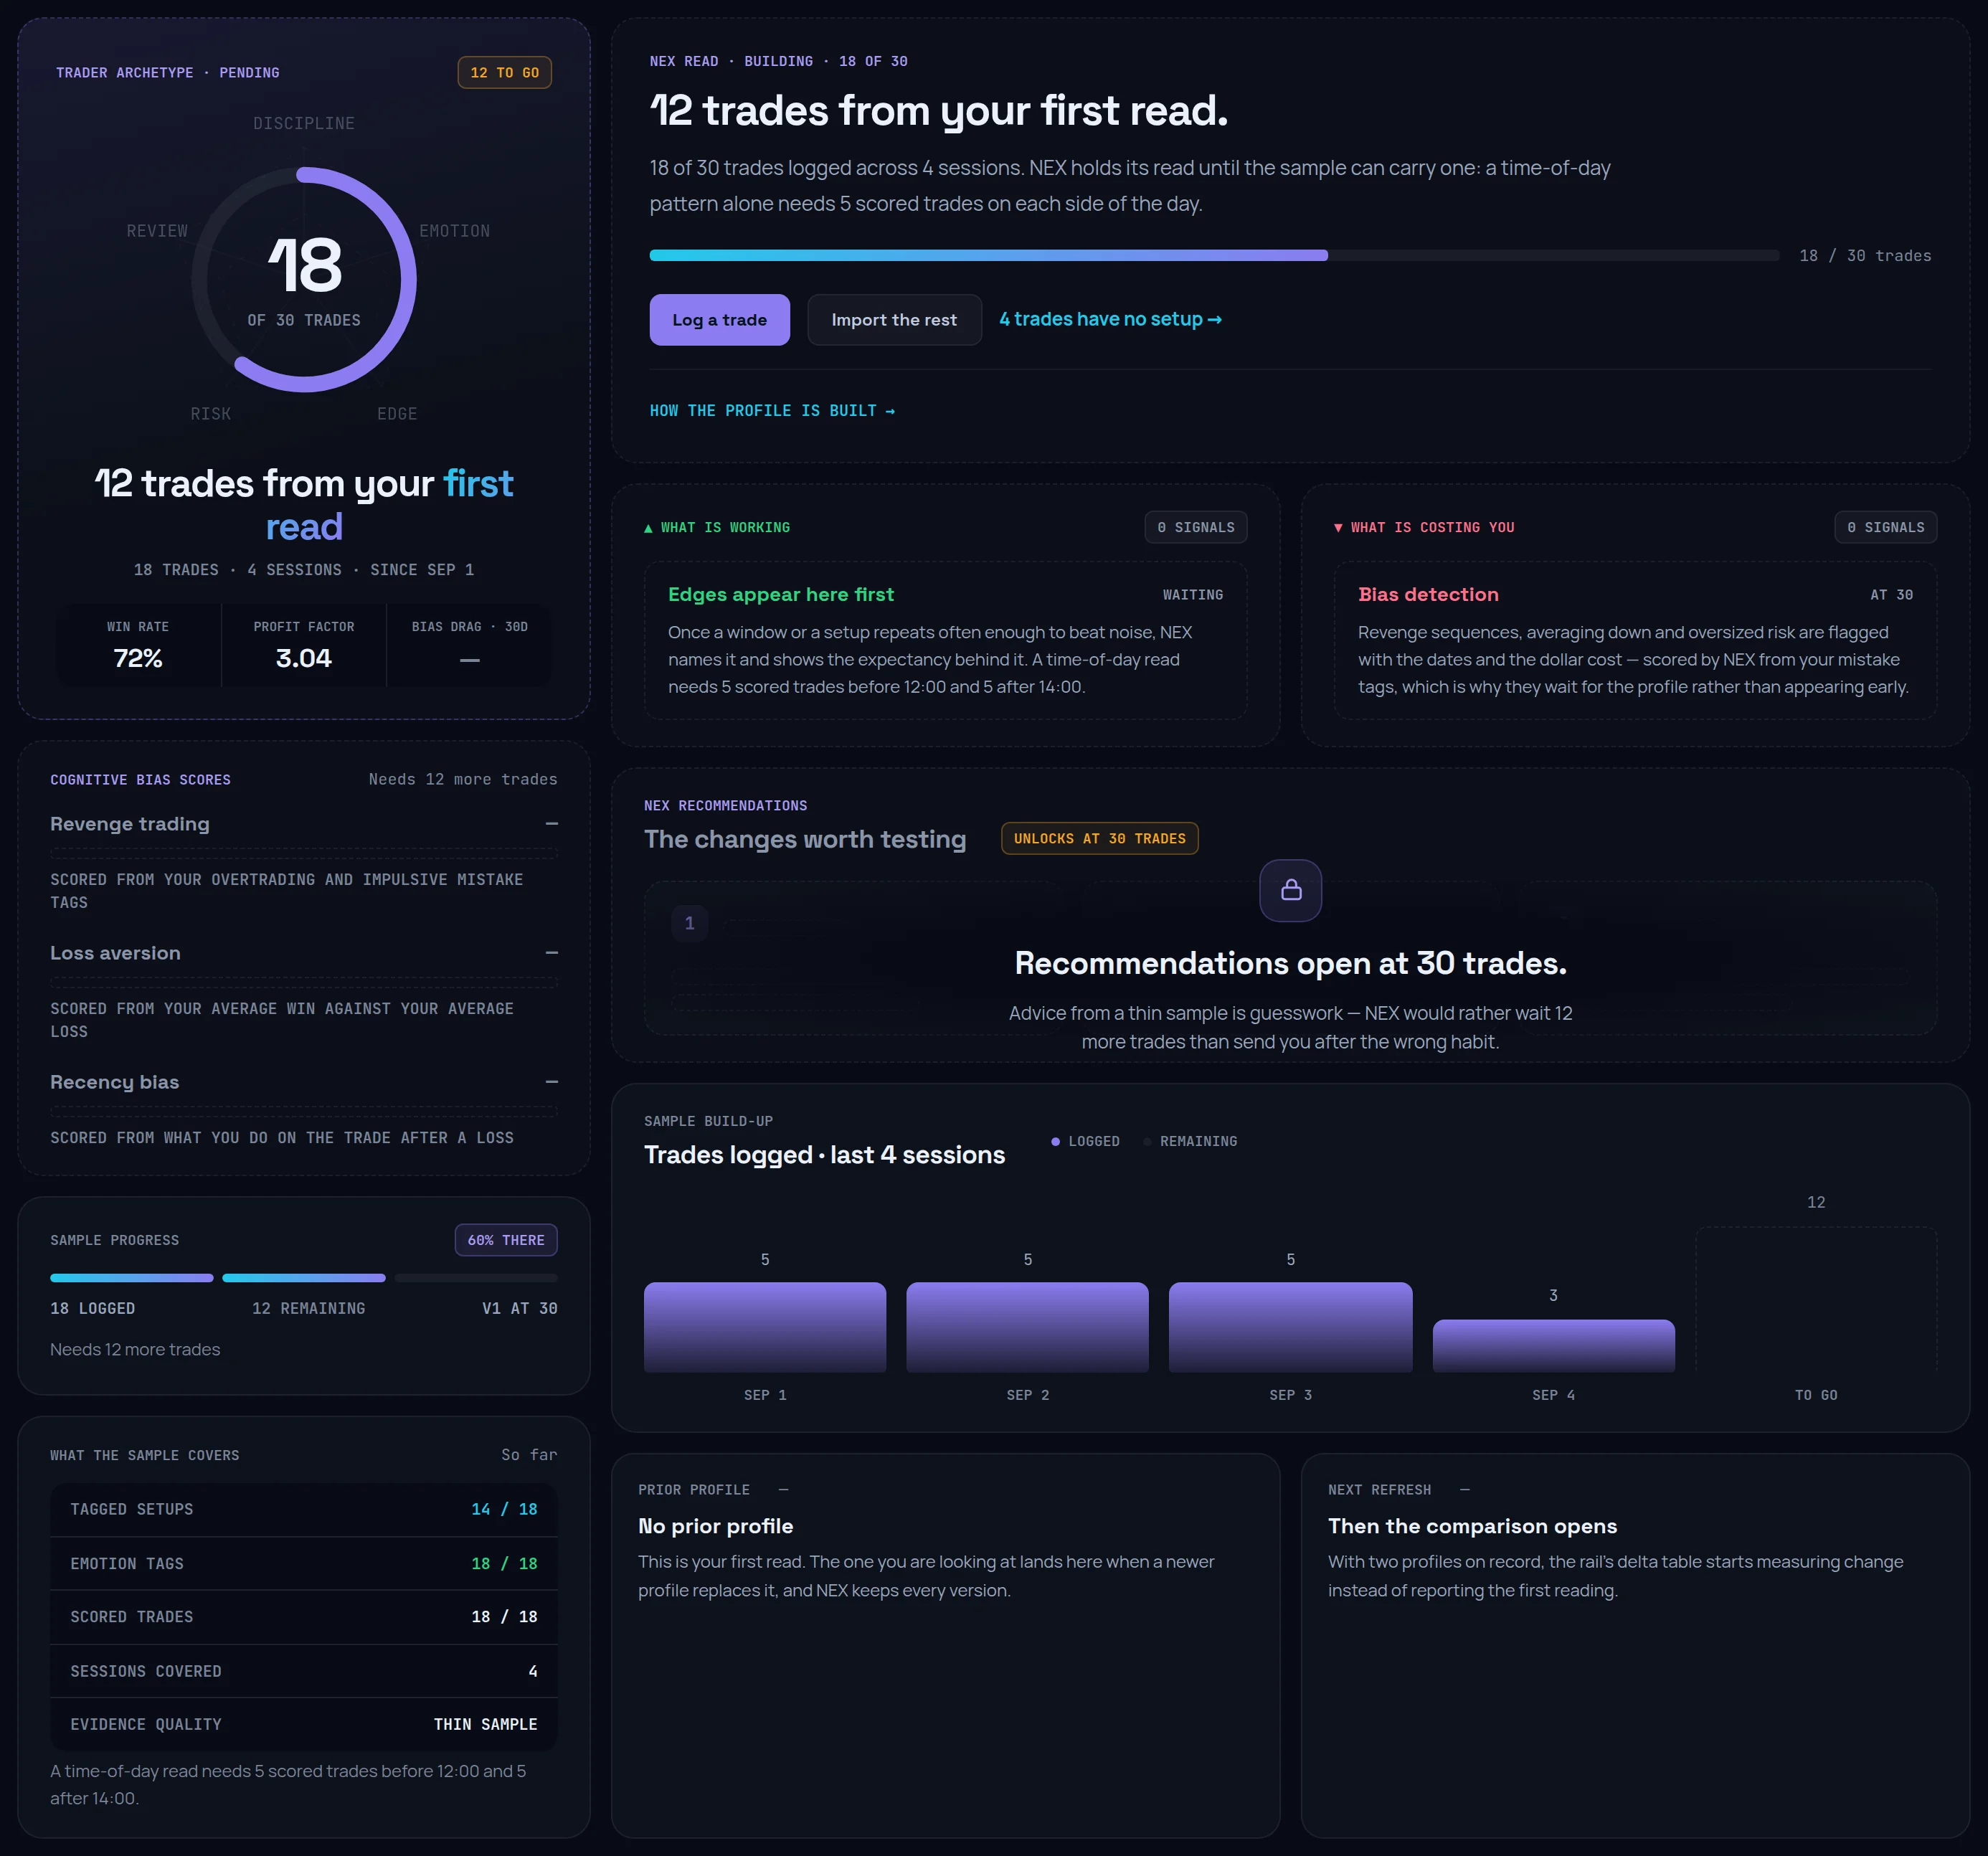The width and height of the screenshot is (1988, 1856).
Task: Open the 4 trades have no setup link
Action: [1110, 319]
